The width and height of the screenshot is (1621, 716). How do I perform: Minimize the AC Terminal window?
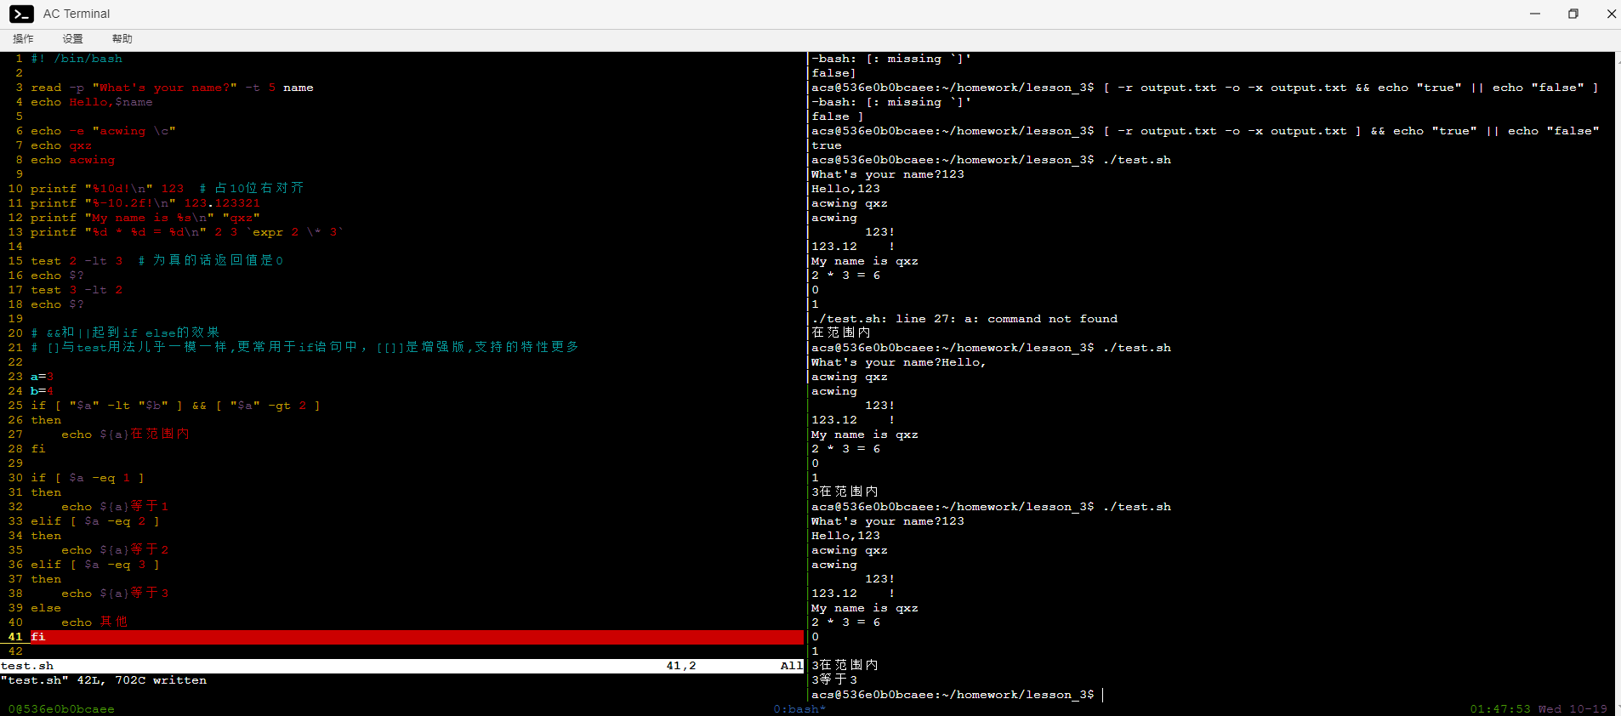tap(1534, 14)
